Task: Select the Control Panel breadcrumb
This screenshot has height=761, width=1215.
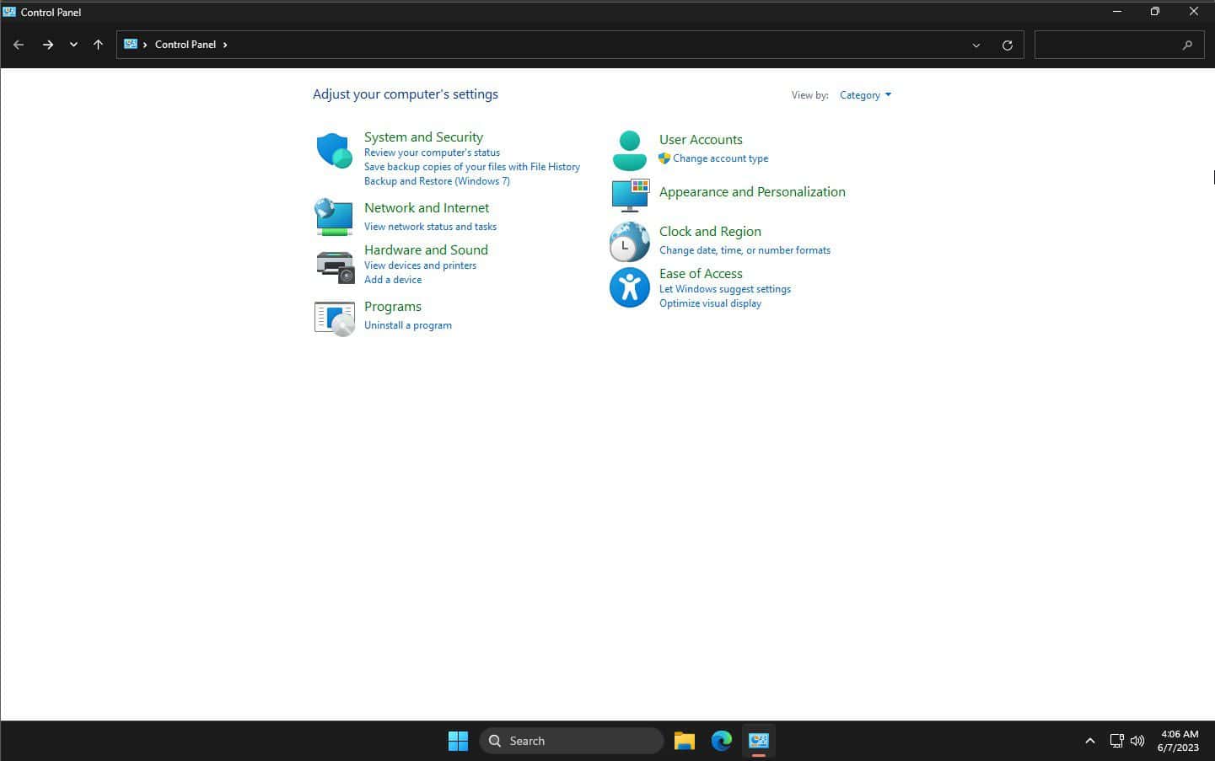Action: pyautogui.click(x=185, y=45)
